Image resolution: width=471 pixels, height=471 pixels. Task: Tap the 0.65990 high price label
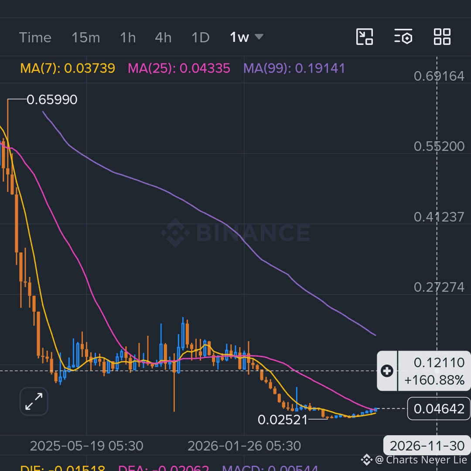[x=52, y=99]
